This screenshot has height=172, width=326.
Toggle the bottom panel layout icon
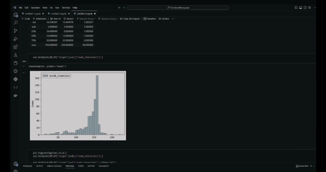coord(301,8)
